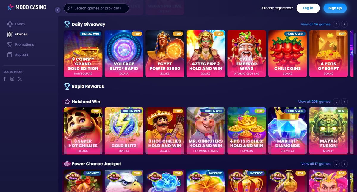Open the X (Twitter) social icon

[20, 79]
